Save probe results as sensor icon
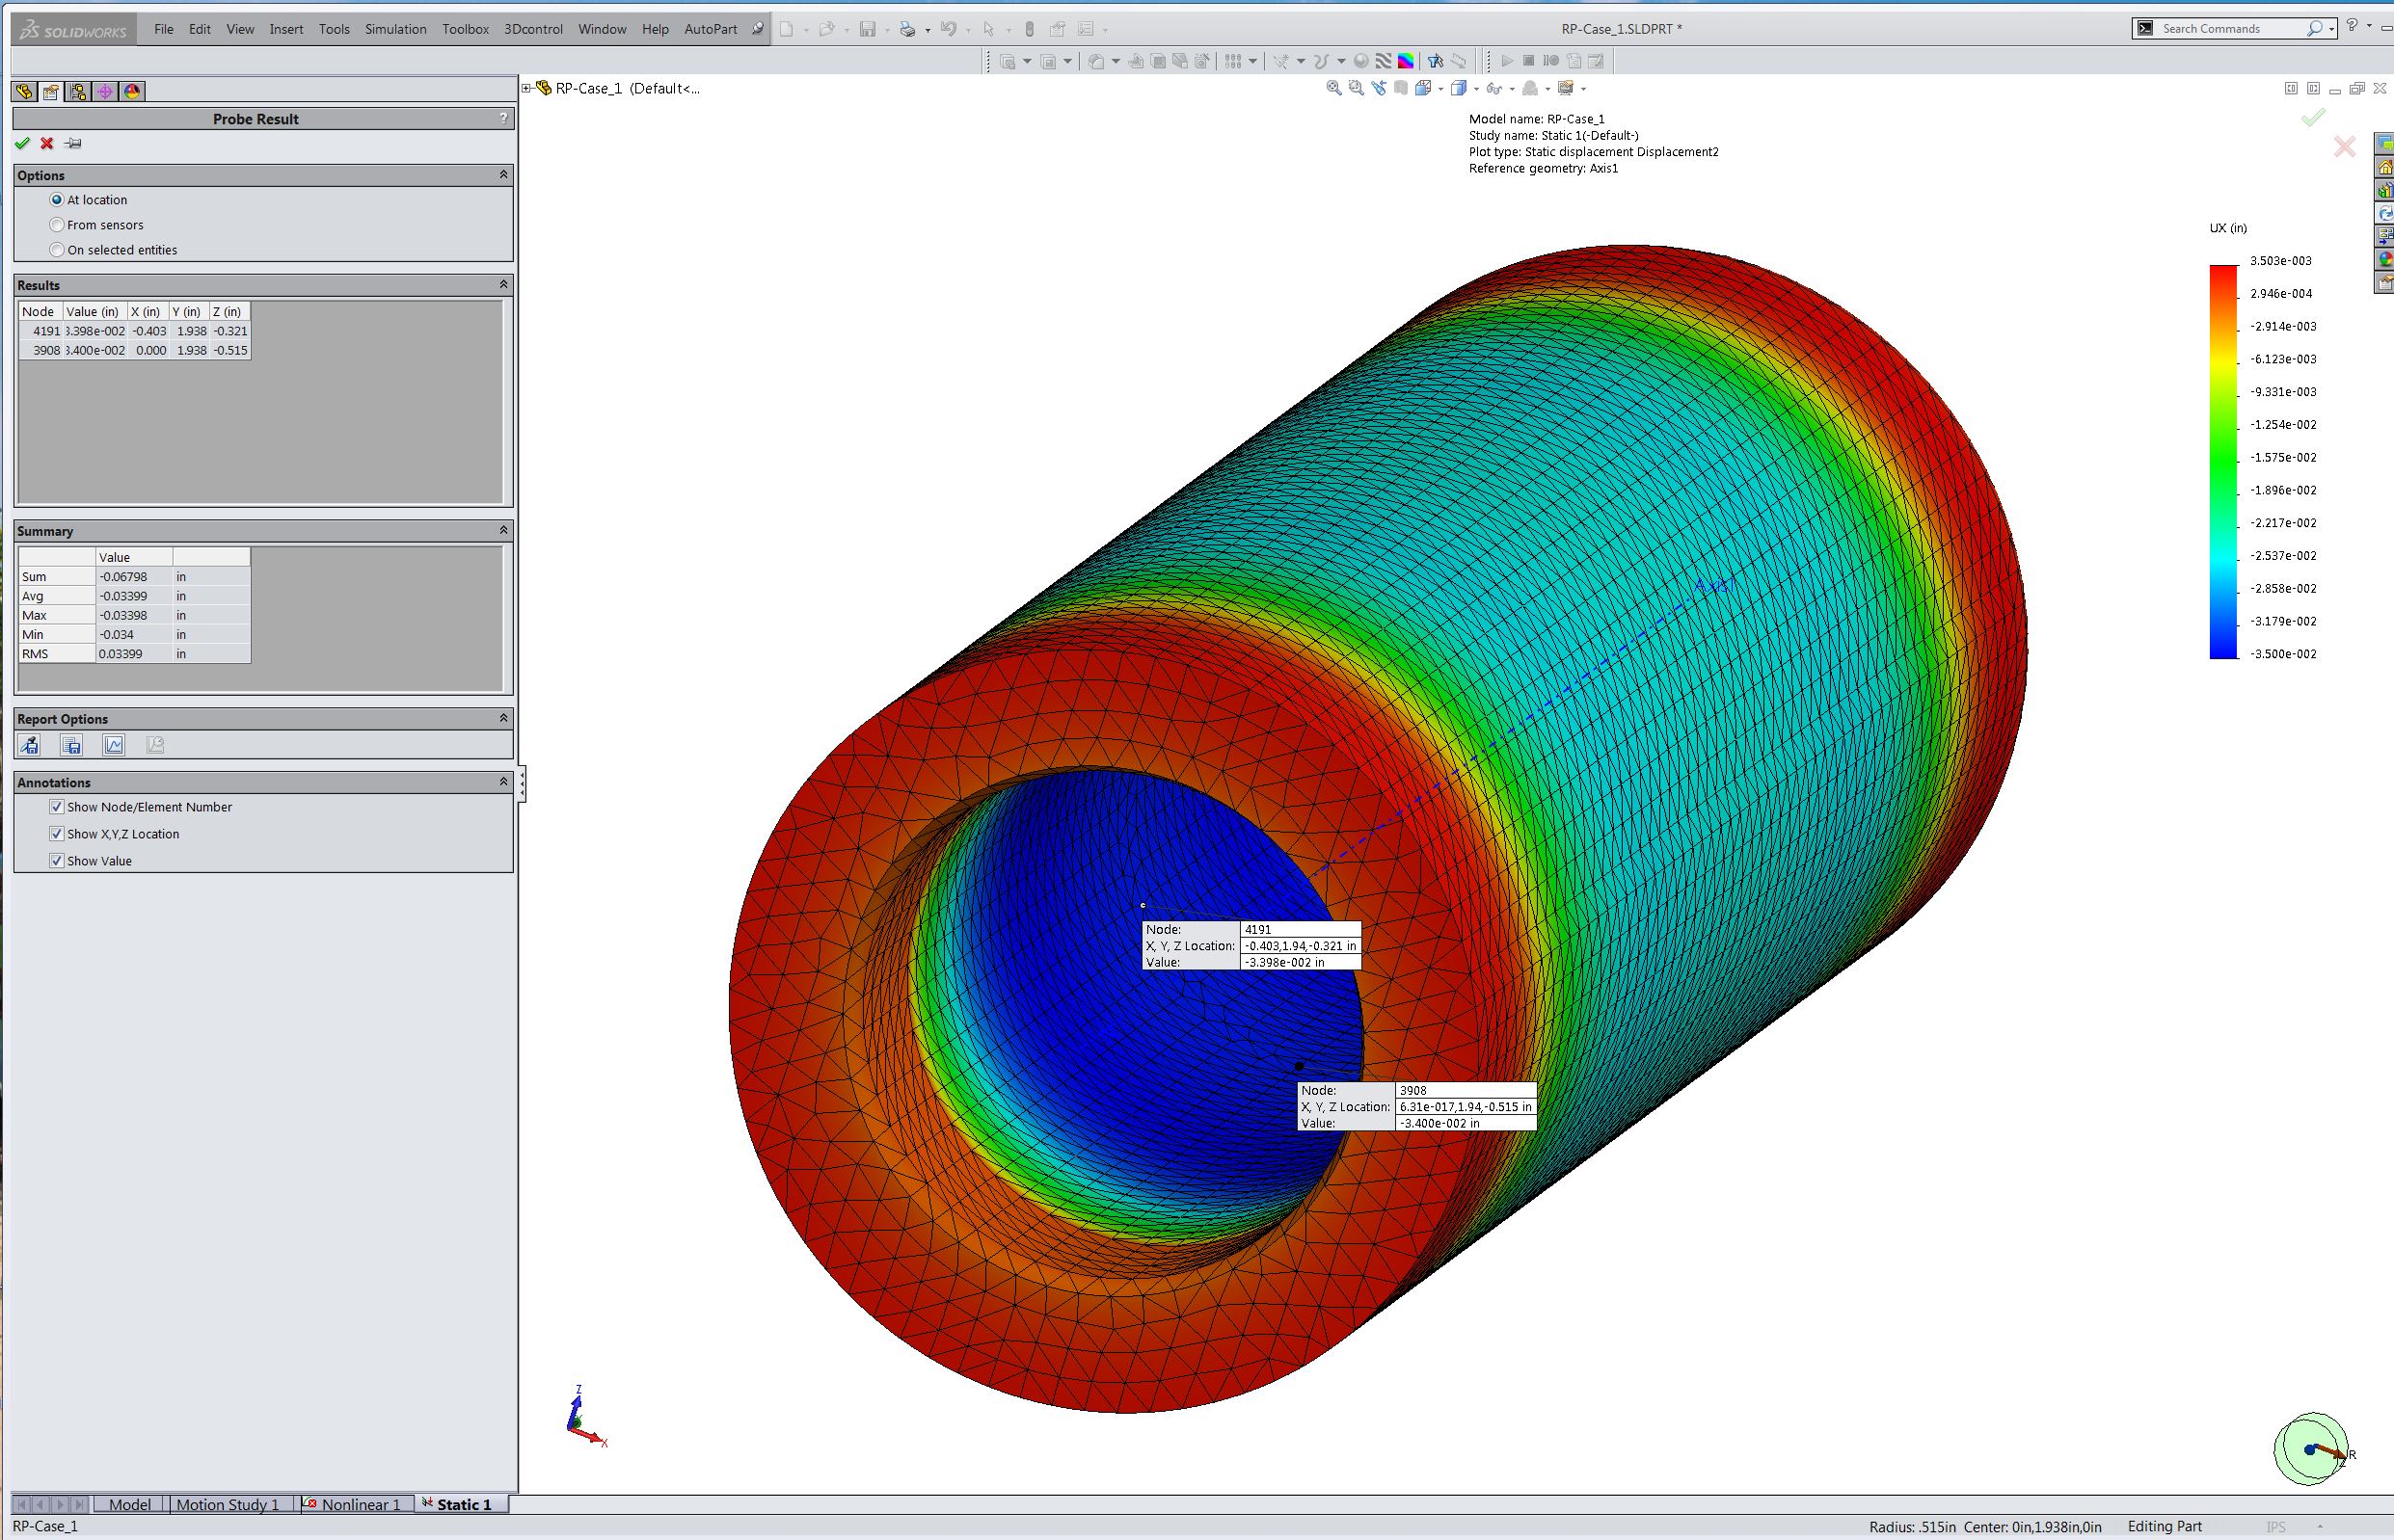2394x1540 pixels. tap(29, 745)
